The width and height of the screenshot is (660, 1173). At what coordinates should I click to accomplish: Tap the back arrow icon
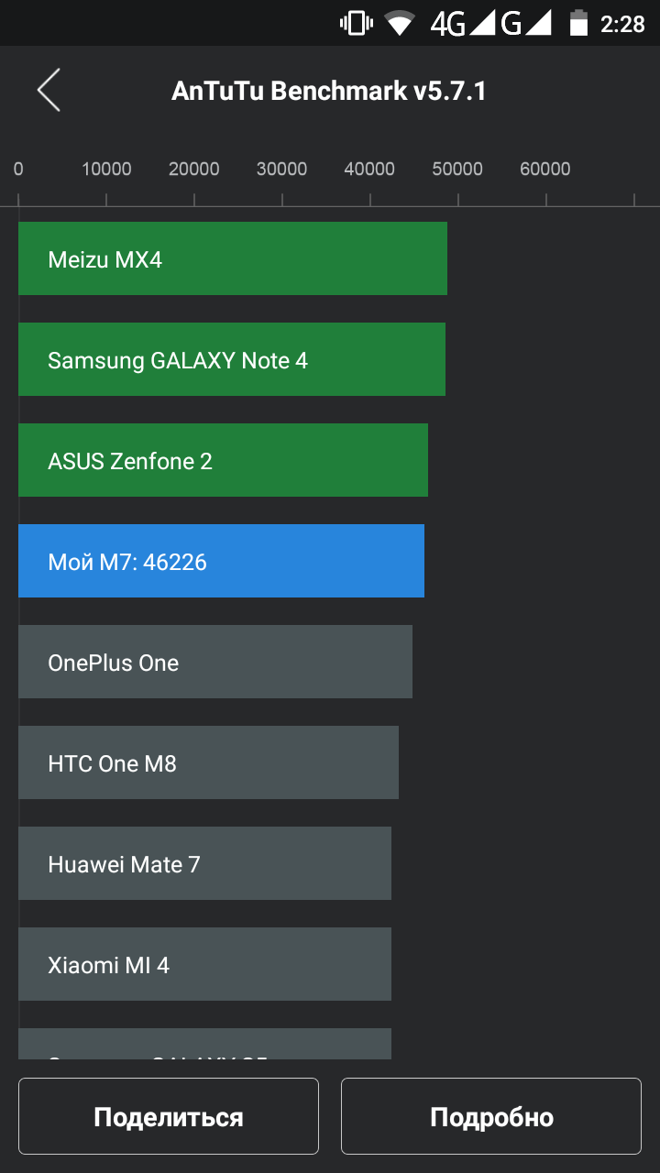point(49,90)
